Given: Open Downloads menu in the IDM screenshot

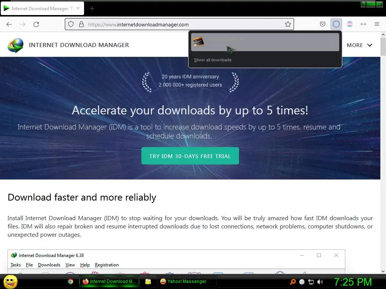Looking at the screenshot, I should [49, 265].
